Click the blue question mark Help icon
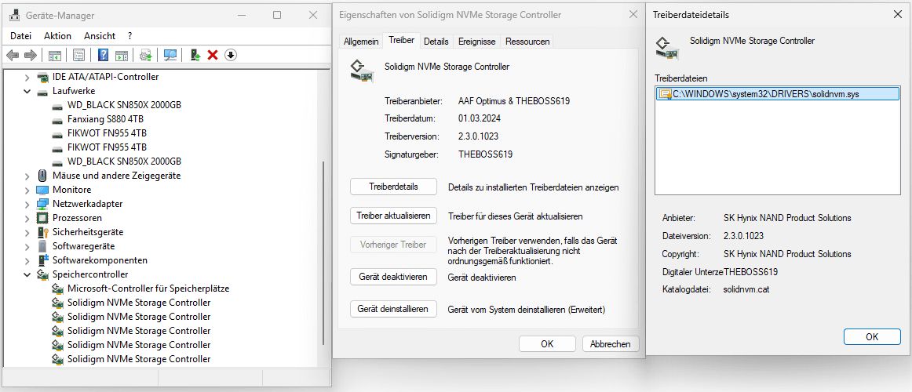The image size is (912, 392). pos(104,55)
